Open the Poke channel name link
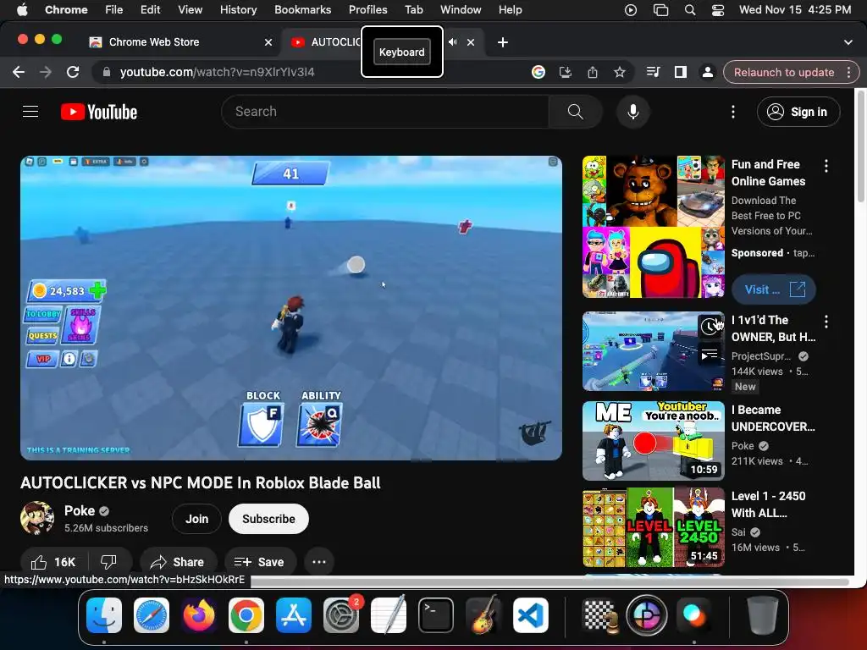 (80, 510)
